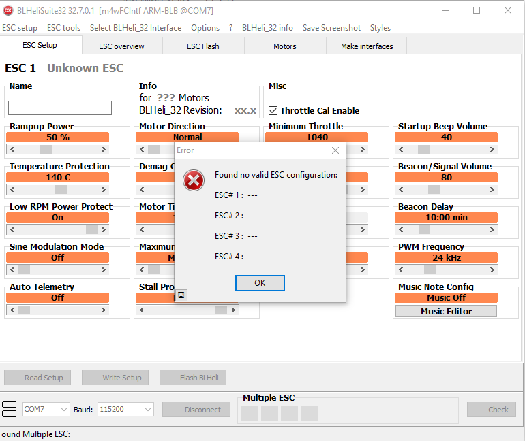Image resolution: width=525 pixels, height=441 pixels.
Task: Increase PWM Frequency with right arrow
Action: 492,269
